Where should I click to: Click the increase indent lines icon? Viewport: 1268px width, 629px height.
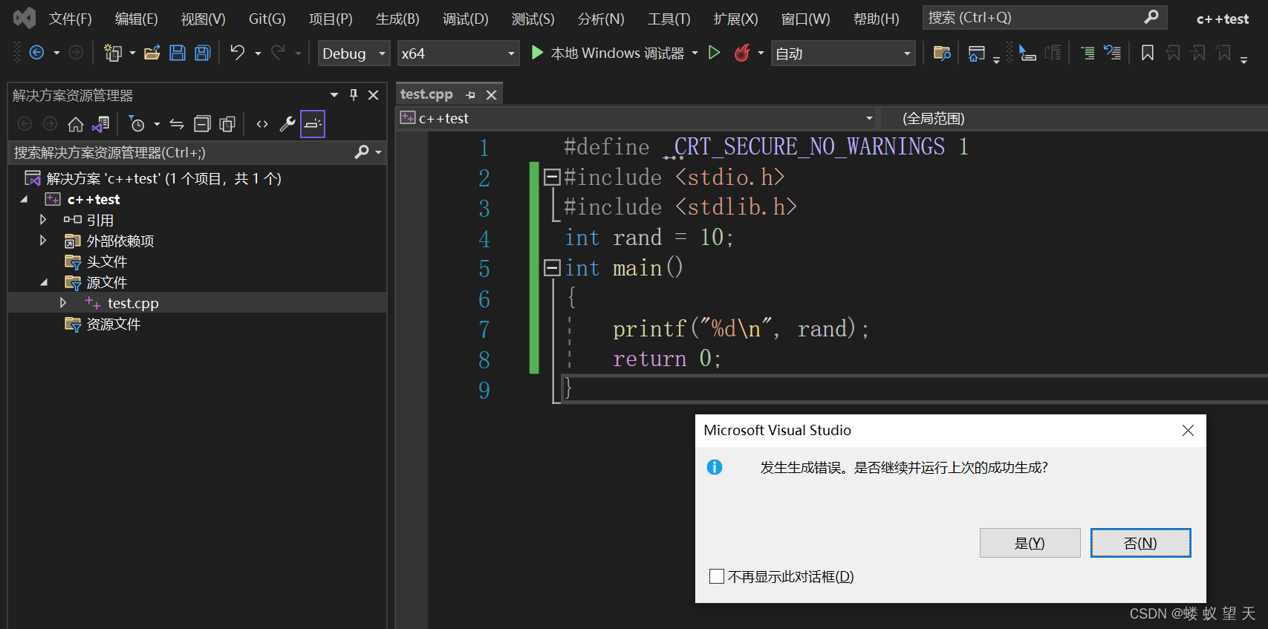[1087, 53]
